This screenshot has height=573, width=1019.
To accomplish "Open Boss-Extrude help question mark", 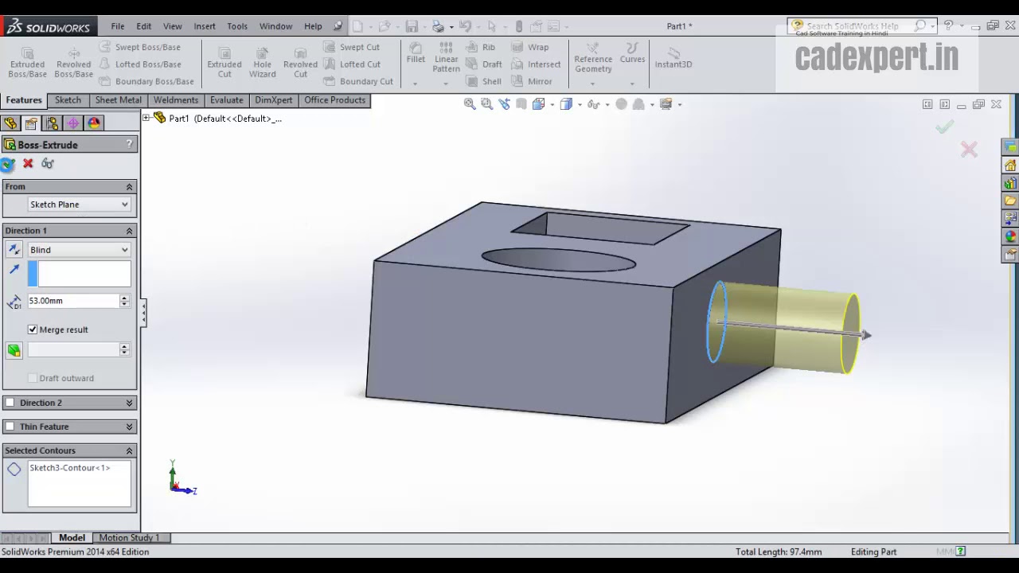I will [x=129, y=144].
